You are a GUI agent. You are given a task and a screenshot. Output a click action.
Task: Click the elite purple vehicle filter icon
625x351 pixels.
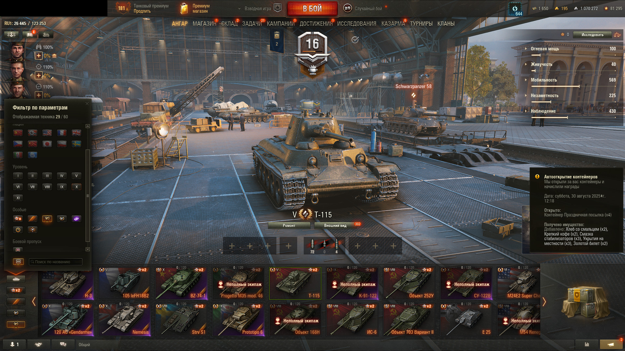coord(76,219)
